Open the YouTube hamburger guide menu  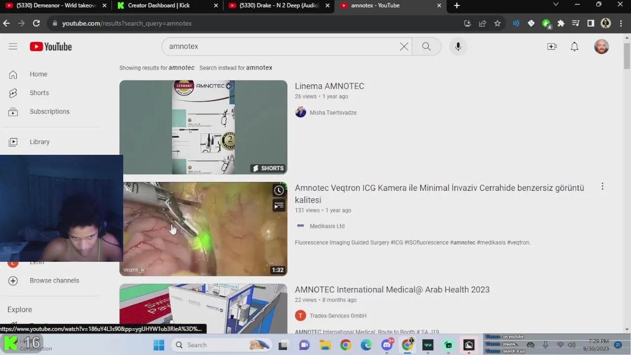pos(13,46)
